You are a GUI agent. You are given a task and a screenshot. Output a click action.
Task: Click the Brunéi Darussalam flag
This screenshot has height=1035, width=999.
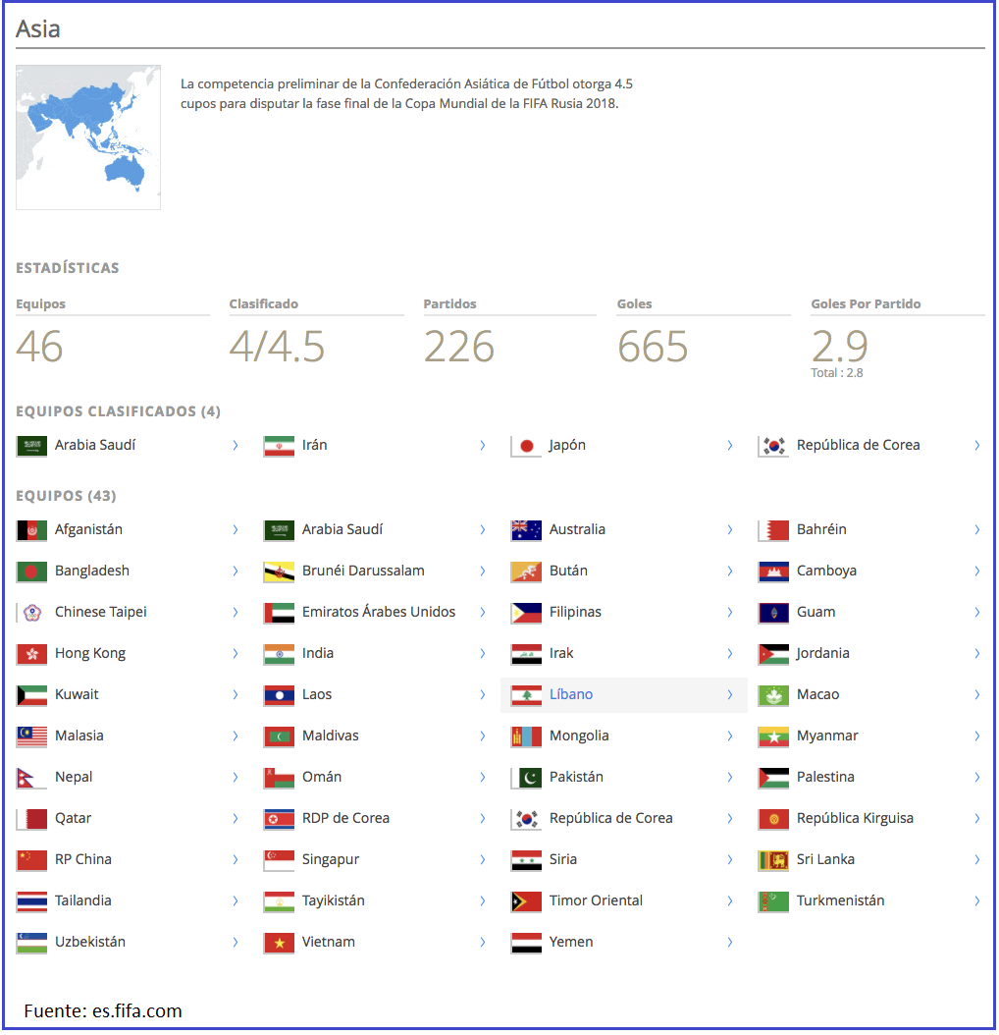pos(279,572)
